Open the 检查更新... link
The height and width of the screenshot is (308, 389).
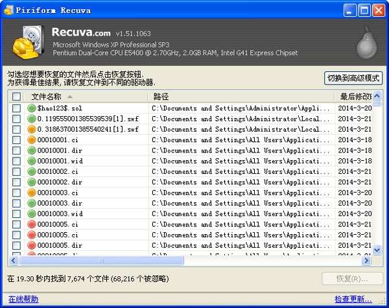353,299
